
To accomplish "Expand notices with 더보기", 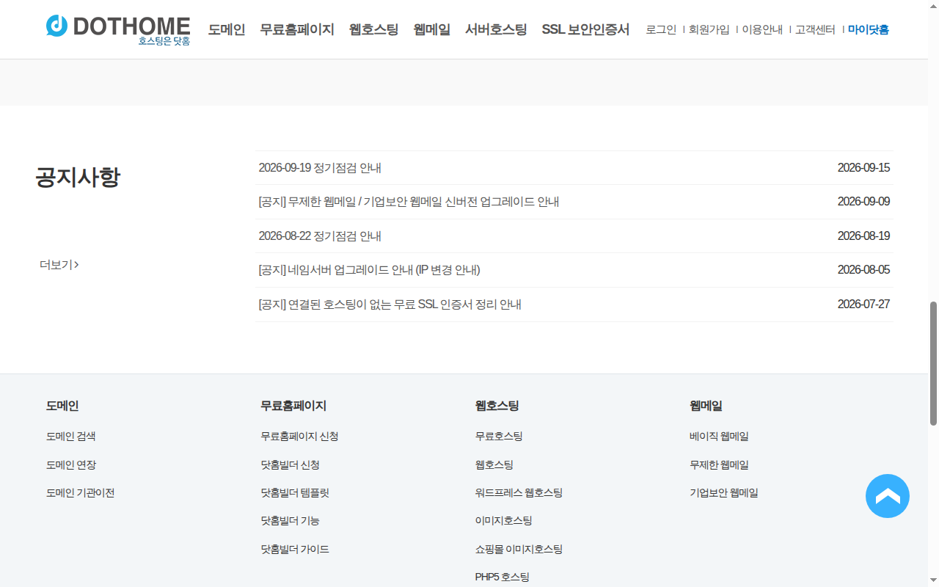I will pos(59,265).
